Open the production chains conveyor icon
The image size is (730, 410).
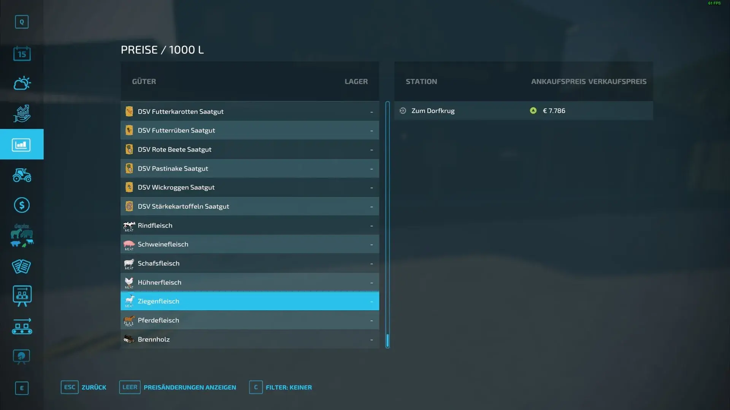click(22, 326)
